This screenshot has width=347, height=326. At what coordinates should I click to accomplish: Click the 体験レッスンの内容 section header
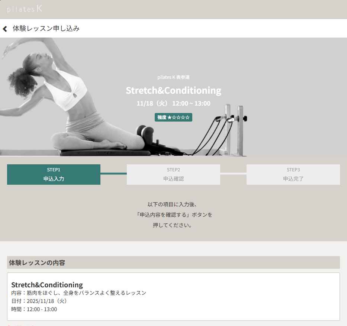coord(37,262)
